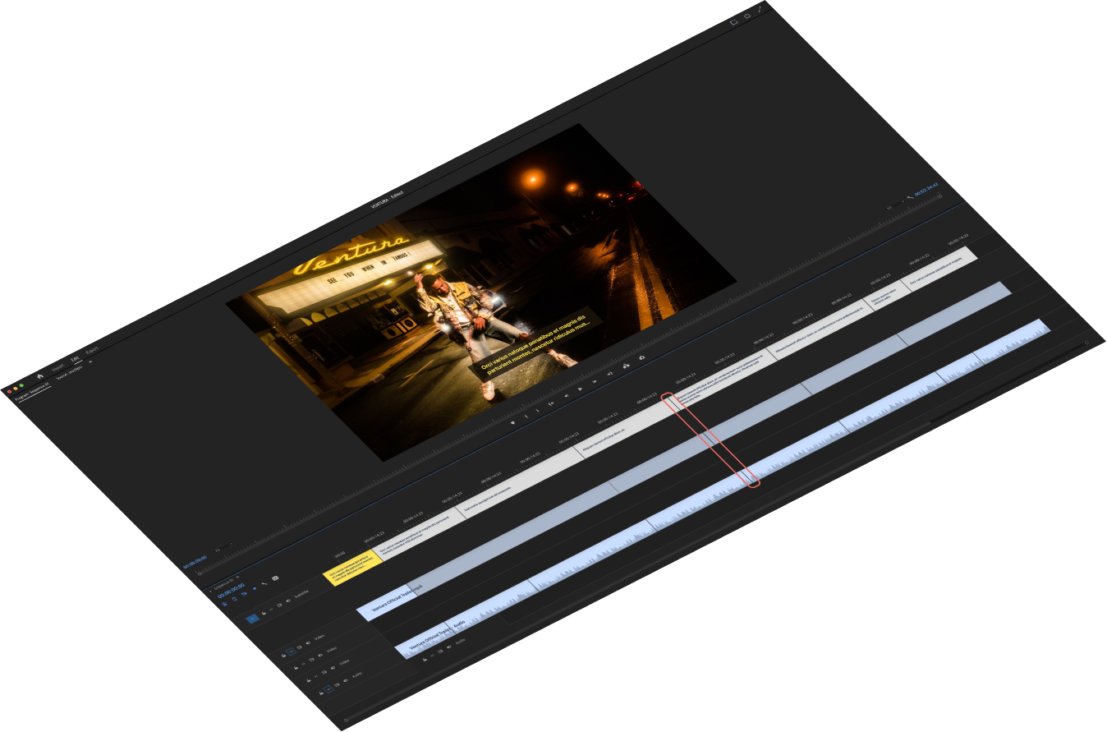
Task: Toggle linked selection in the timeline
Action: tap(245, 594)
